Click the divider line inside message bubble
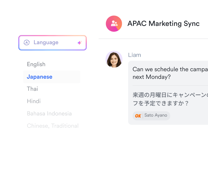Screen dimensions: 208x171 170,86
